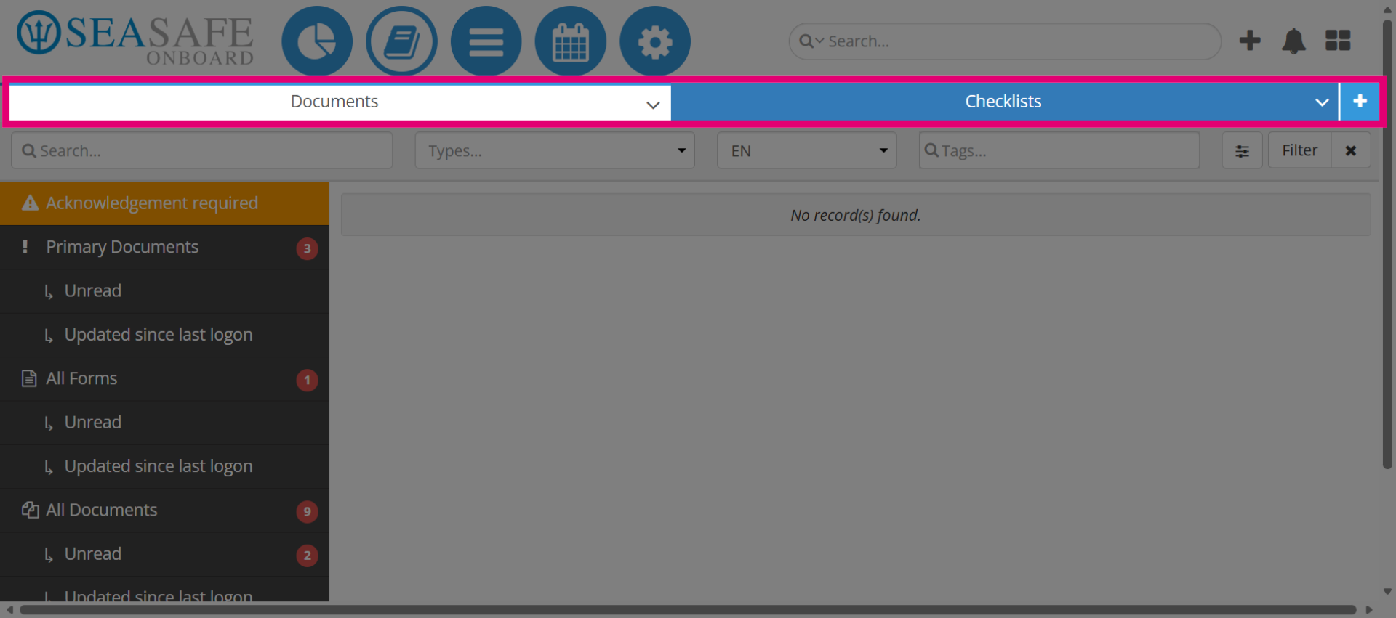Click the All Forms badge showing 1
Image resolution: width=1396 pixels, height=618 pixels.
[307, 380]
